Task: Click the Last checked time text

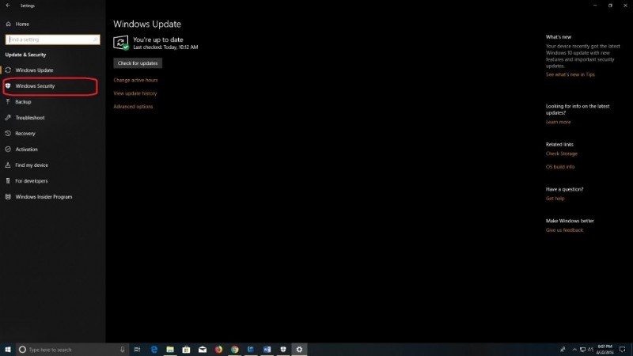Action: 165,47
